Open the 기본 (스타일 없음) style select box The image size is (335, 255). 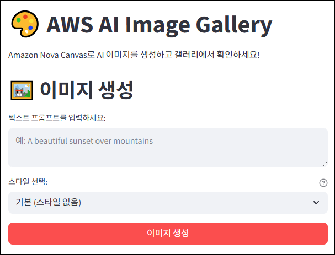point(160,203)
